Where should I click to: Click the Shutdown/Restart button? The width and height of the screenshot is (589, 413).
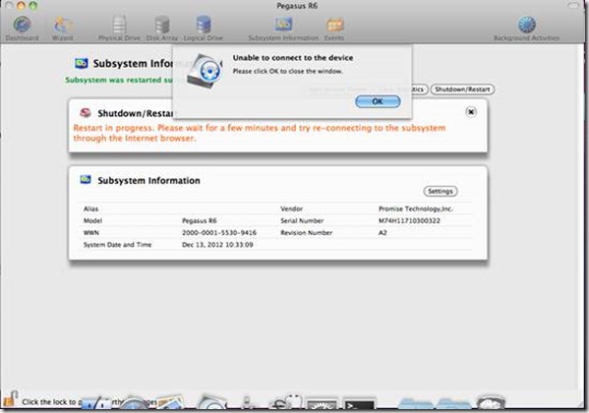(x=462, y=89)
